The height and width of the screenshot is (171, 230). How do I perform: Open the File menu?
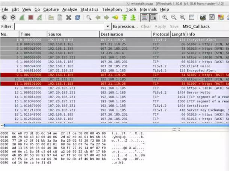click(5, 9)
